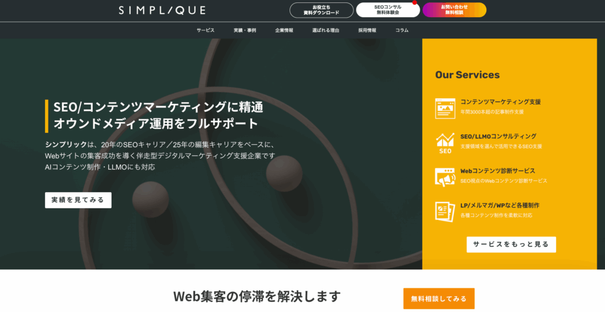The height and width of the screenshot is (312, 605).
Task: Click the SEO/コンテンツマーケティングに精通 headline
Action: [x=158, y=107]
